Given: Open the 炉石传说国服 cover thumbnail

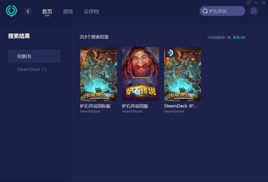Looking at the screenshot, I should [141, 74].
